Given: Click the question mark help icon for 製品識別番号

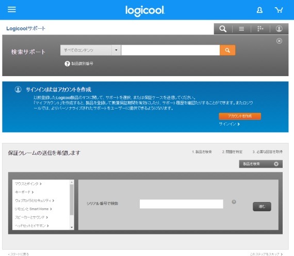Looking at the screenshot, I should pos(67,64).
